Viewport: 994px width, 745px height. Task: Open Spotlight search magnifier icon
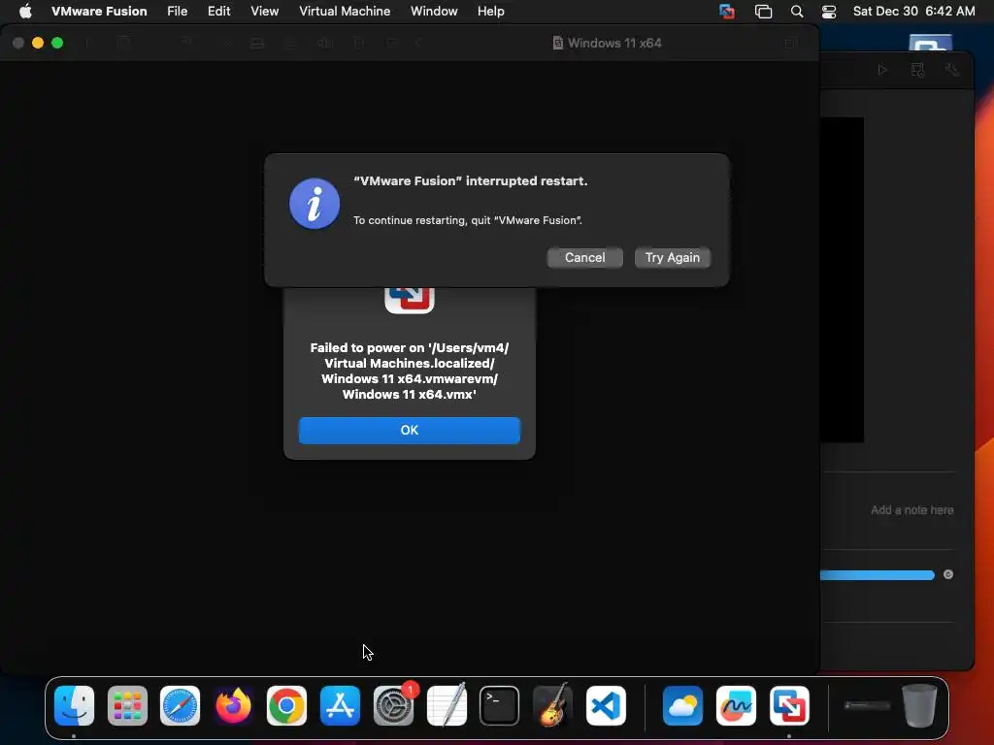797,12
